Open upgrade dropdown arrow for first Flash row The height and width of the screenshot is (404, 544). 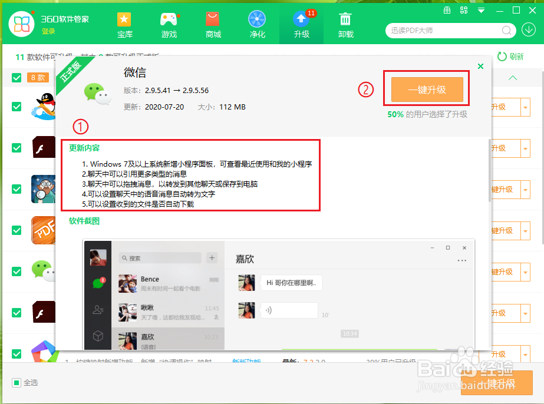525,148
